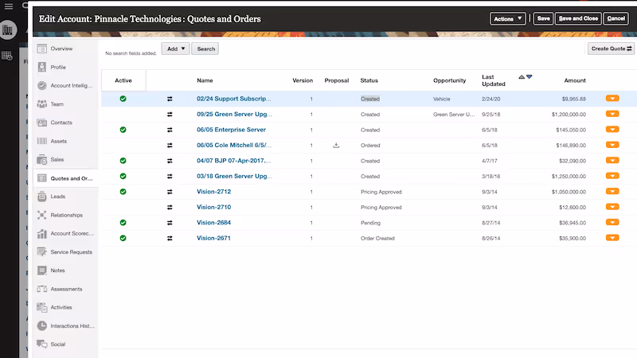Click the Activities sidebar icon

[42, 307]
